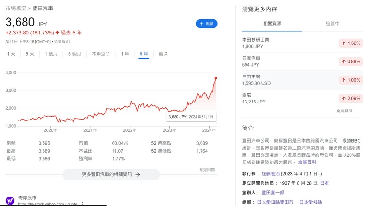Click the 本益比 value 11.07
The width and height of the screenshot is (369, 206).
pyautogui.click(x=118, y=151)
